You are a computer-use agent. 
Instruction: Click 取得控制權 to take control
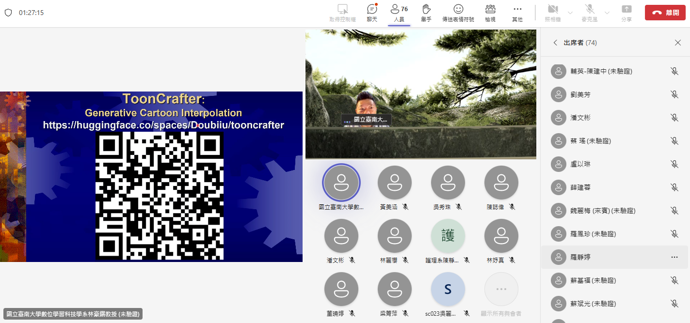(343, 13)
